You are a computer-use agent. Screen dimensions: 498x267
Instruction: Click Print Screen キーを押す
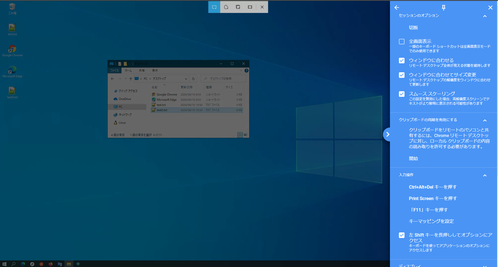[x=433, y=198]
